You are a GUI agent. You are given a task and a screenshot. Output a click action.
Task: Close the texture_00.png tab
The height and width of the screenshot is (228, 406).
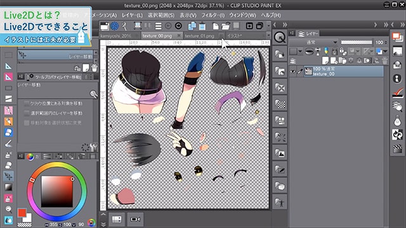(x=179, y=35)
